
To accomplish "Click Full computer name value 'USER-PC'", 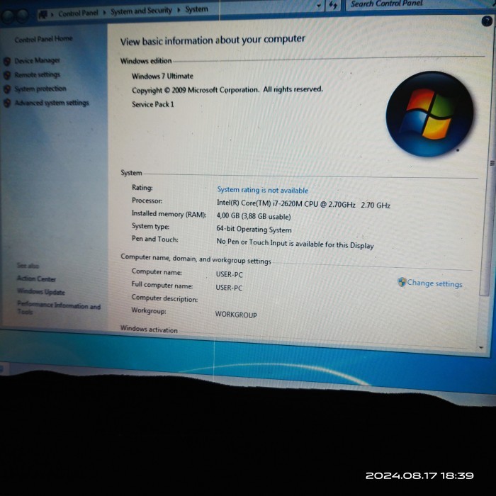I will click(229, 288).
